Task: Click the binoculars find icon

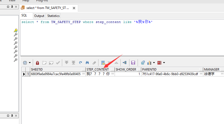Action: coord(87,63)
